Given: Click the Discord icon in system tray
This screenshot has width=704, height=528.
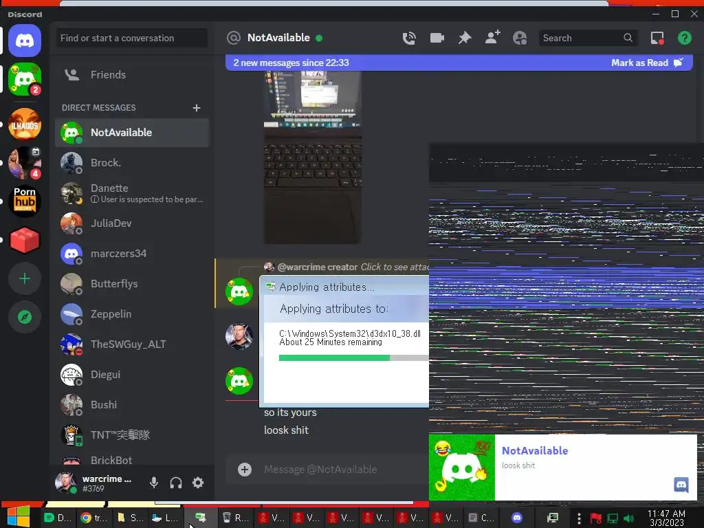Looking at the screenshot, I should click(517, 518).
